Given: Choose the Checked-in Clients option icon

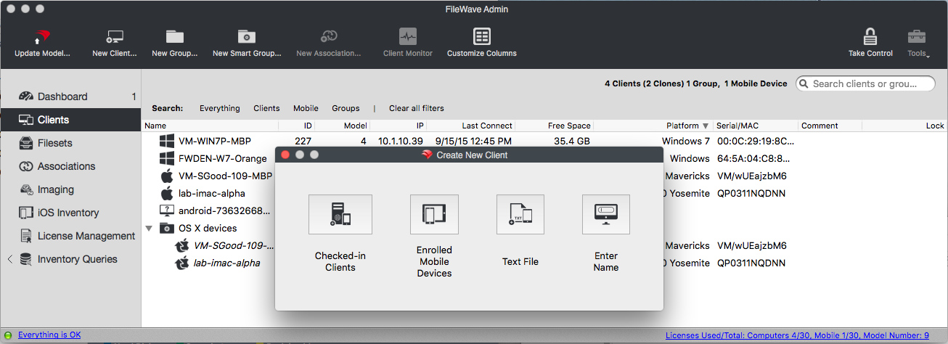Looking at the screenshot, I should click(x=340, y=214).
